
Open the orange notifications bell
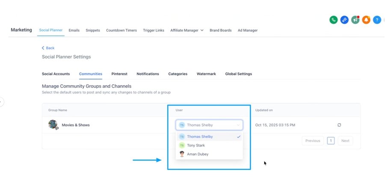click(x=366, y=20)
